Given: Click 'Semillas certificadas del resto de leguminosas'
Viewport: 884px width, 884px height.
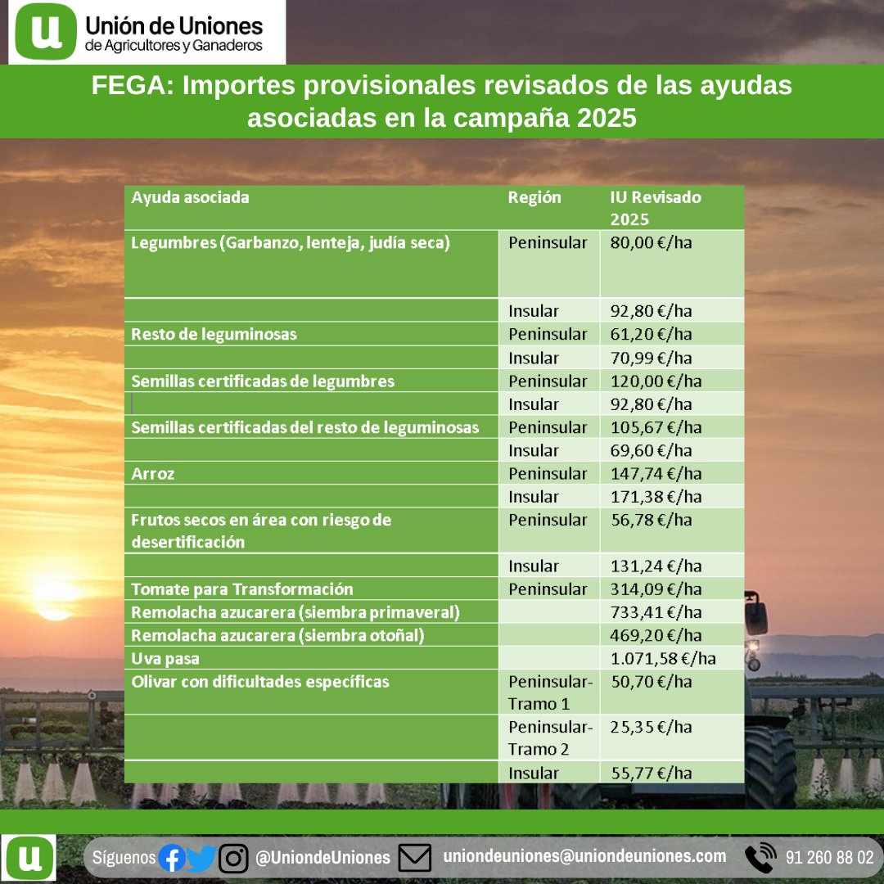Looking at the screenshot, I should point(305,427).
